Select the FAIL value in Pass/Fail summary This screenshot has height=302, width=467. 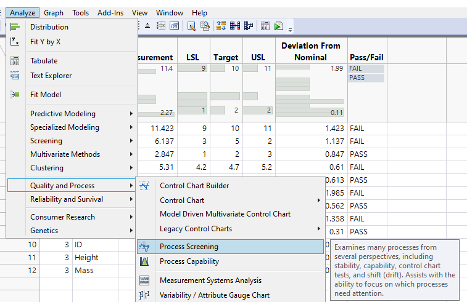(x=357, y=68)
